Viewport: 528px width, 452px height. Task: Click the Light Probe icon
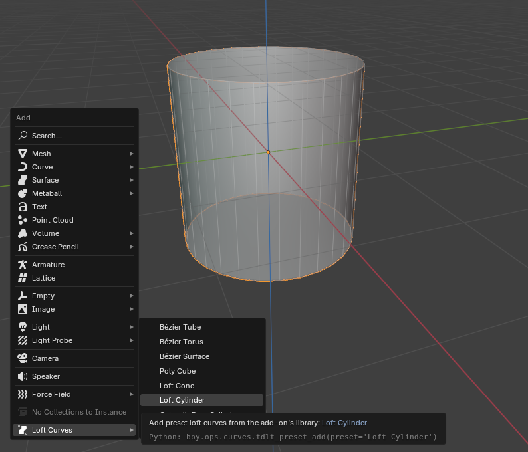(23, 340)
